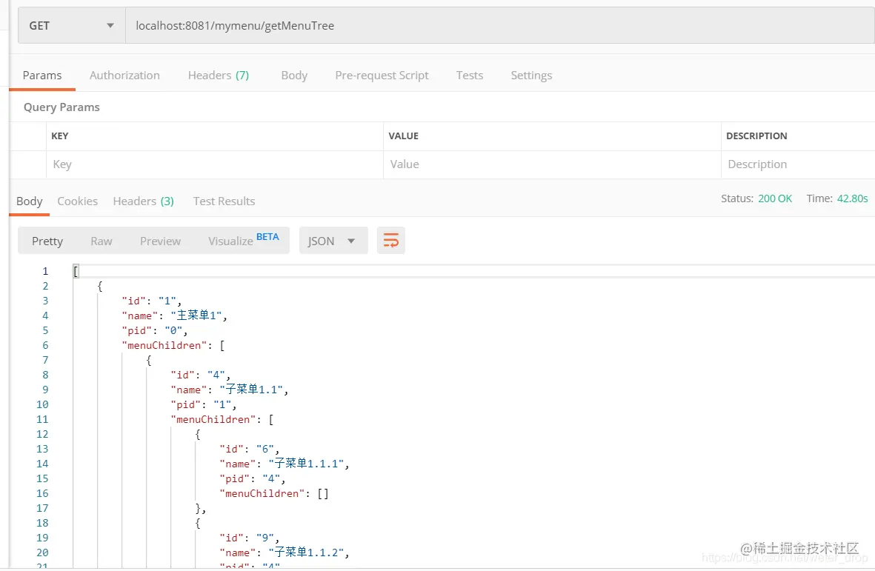Open the response Headers (3) tab
The width and height of the screenshot is (875, 571).
tap(144, 201)
